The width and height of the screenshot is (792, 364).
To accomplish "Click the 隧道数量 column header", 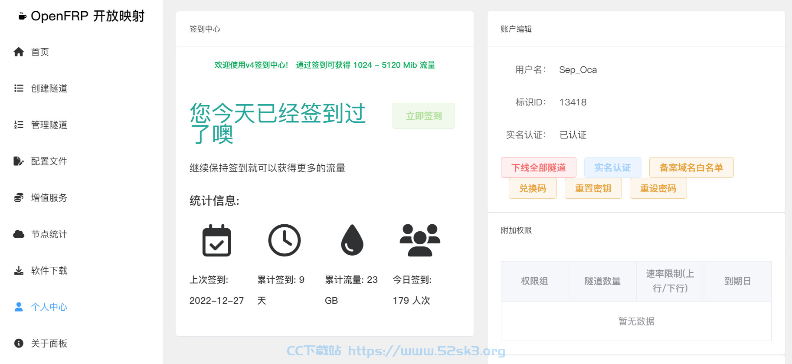I will pyautogui.click(x=602, y=281).
